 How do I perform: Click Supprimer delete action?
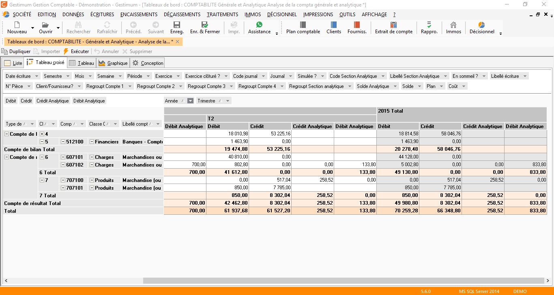point(137,51)
